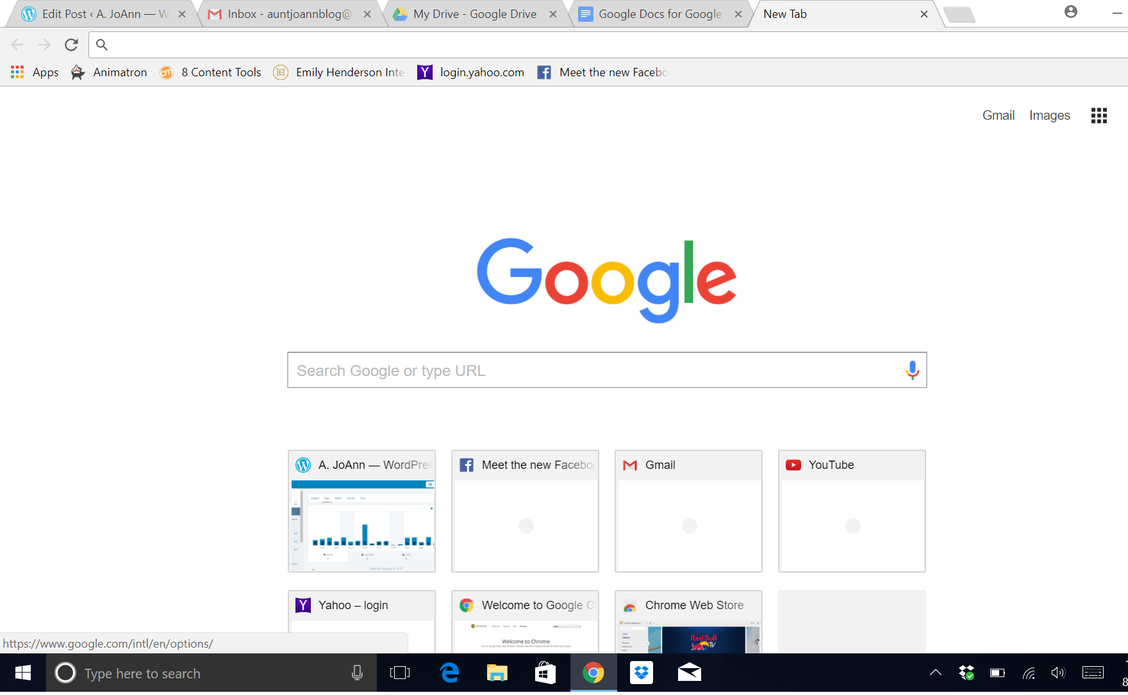The image size is (1128, 695).
Task: Open the Yahoo – login tile
Action: (361, 621)
